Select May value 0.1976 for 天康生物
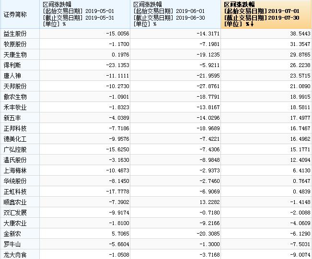 (x=120, y=55)
